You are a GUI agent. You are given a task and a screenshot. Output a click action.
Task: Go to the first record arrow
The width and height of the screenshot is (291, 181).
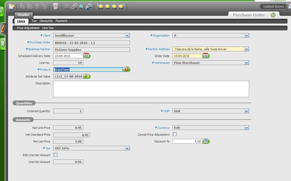click(x=100, y=6)
